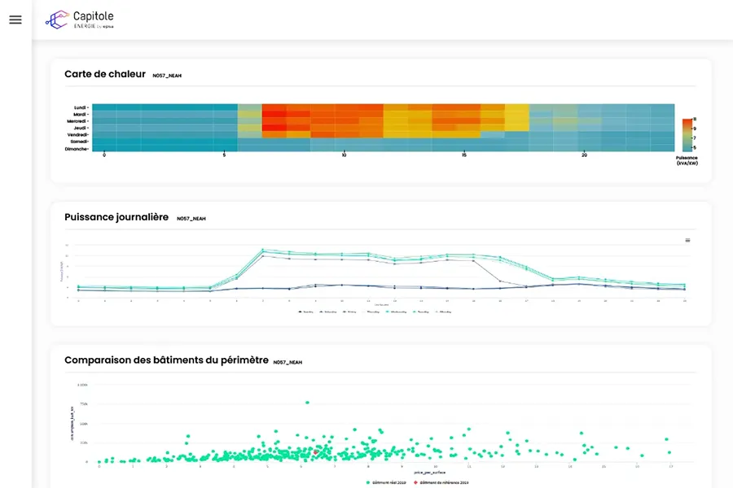Toggle Bâtiment de référence 2019 legend entry
This screenshot has height=488, width=733.
(x=441, y=482)
